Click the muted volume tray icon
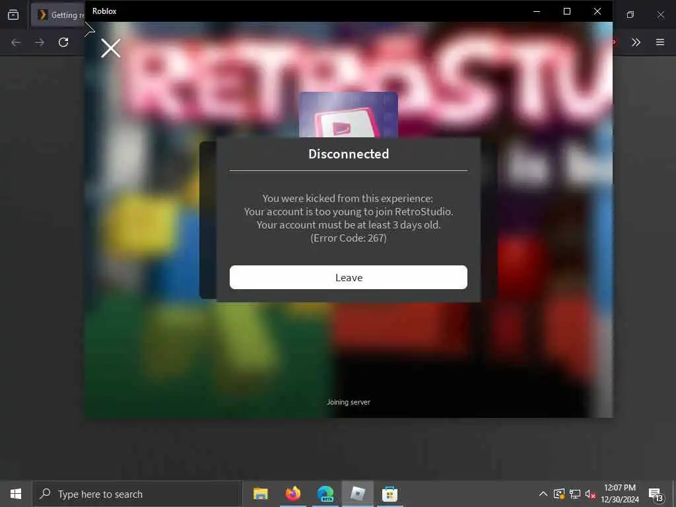Screen dimensions: 676x507 590,494
